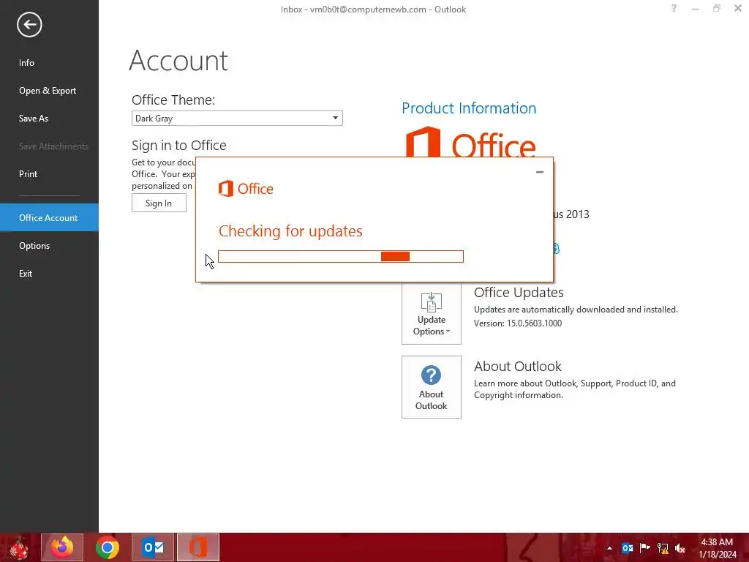Go back using the circled arrow icon
749x562 pixels.
pyautogui.click(x=29, y=24)
